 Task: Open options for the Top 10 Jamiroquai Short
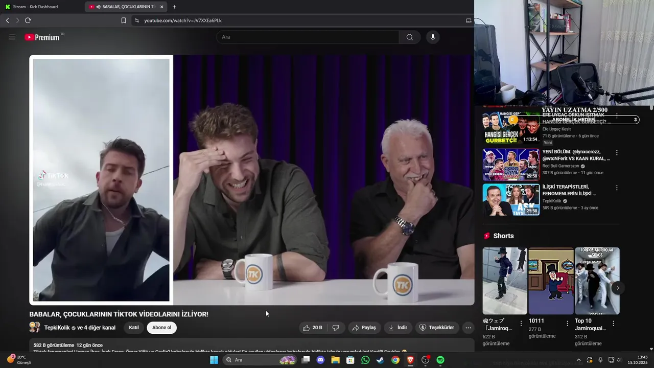(613, 324)
